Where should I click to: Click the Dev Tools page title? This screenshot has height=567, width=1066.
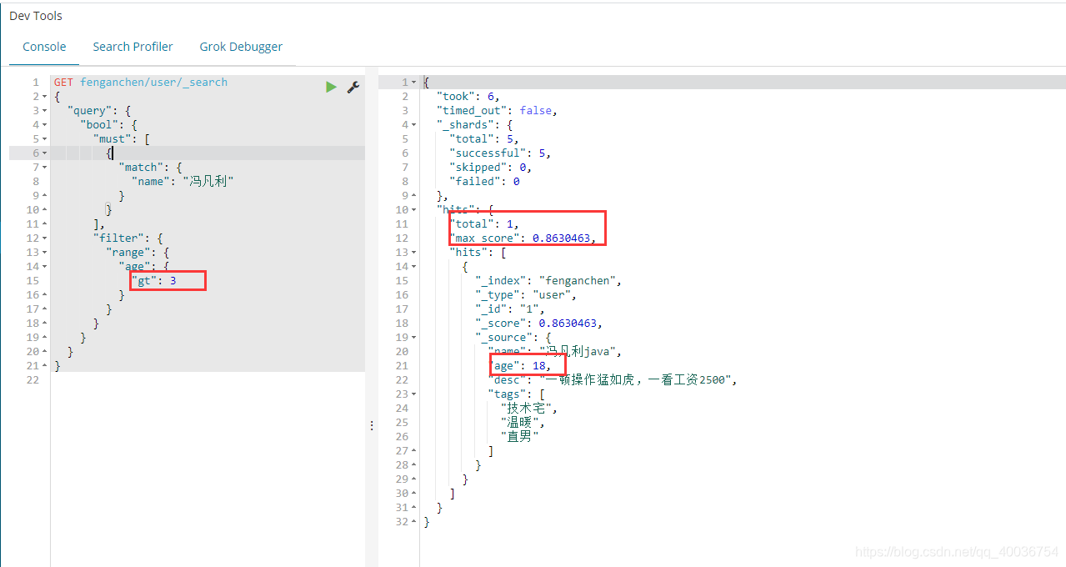point(36,16)
